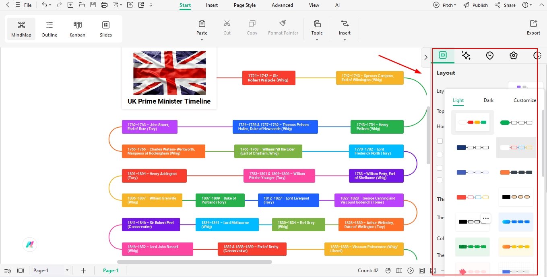Switch to Slides view
The width and height of the screenshot is (547, 277).
(106, 29)
